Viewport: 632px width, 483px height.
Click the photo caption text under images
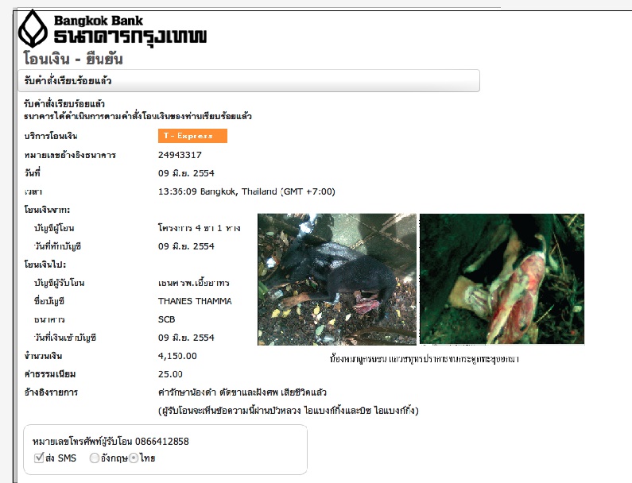pos(424,358)
